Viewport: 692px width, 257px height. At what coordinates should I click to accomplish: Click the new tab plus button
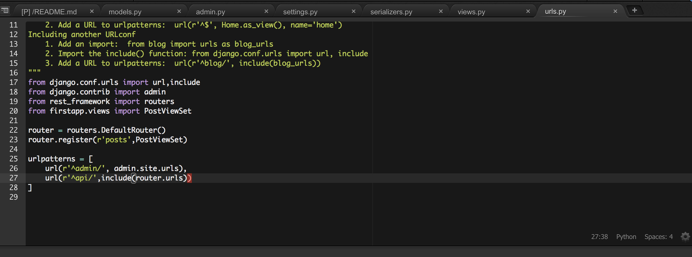635,10
